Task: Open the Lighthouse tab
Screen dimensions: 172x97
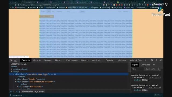Action: pyautogui.click(x=121, y=60)
